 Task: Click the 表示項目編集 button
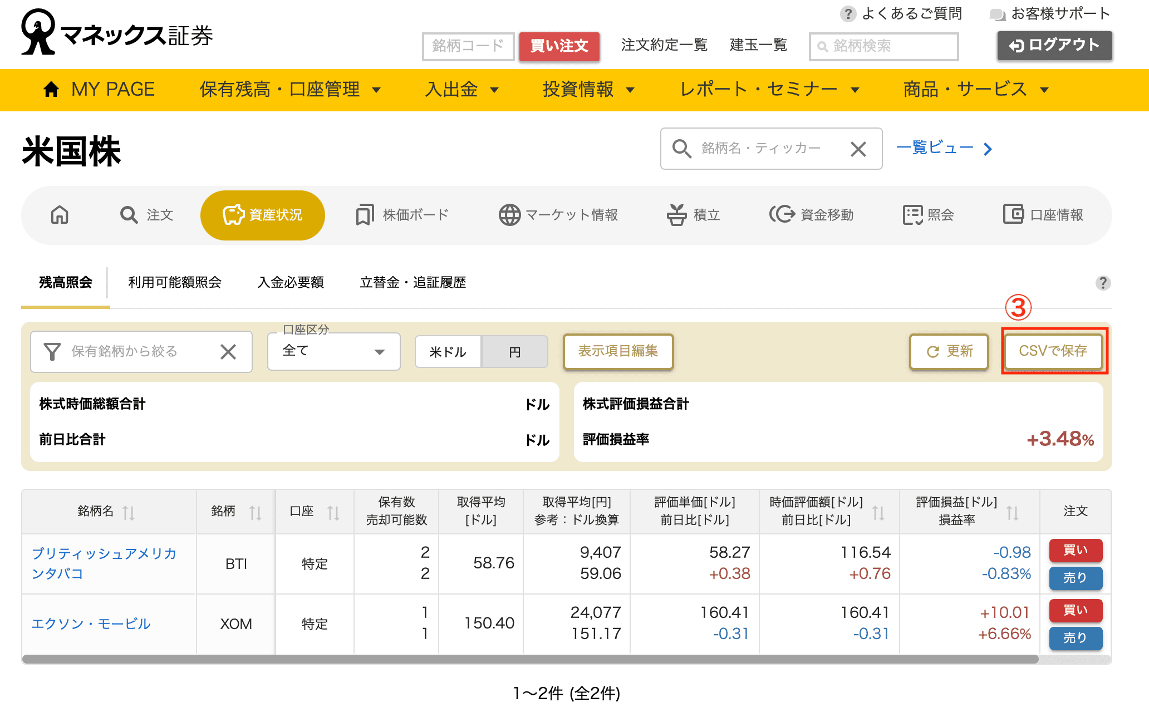(x=618, y=351)
